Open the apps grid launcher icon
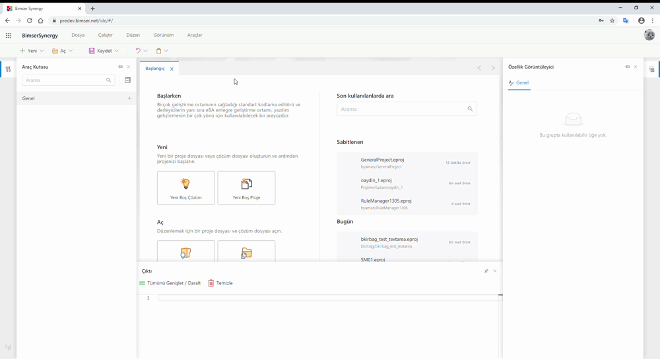 (8, 36)
